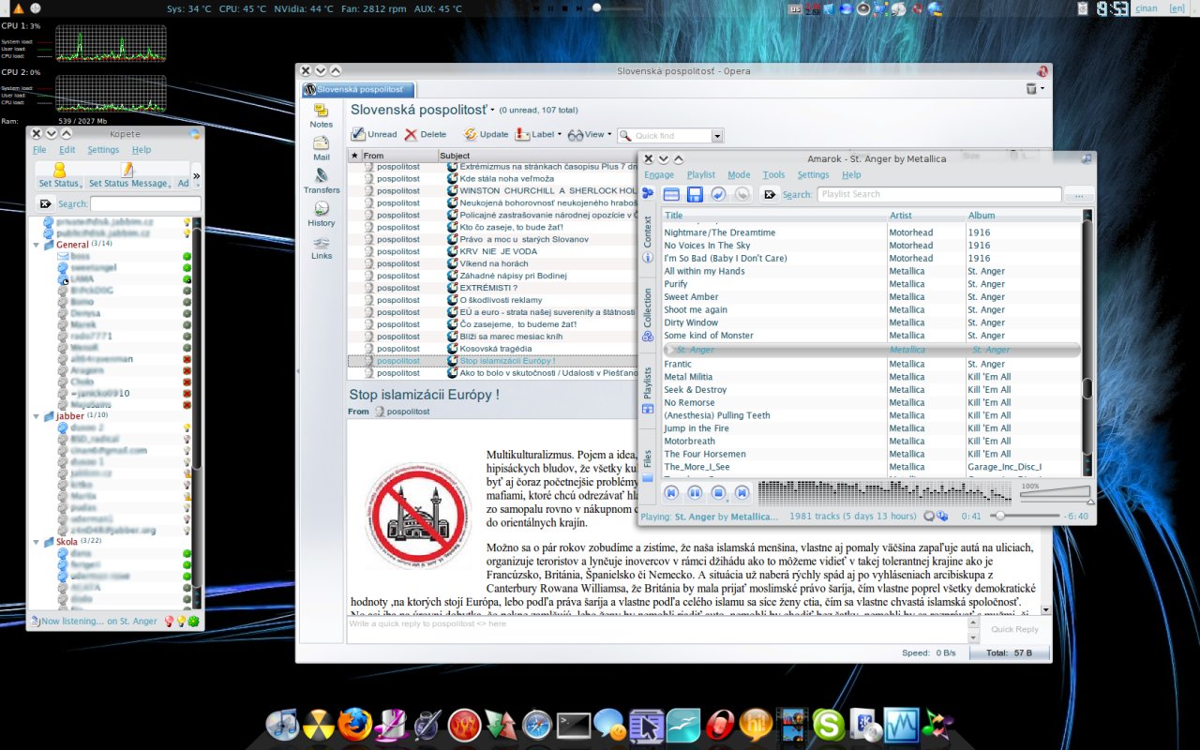Select the 'KRV NIE JE VODA' message
1200x750 pixels.
pyautogui.click(x=499, y=251)
